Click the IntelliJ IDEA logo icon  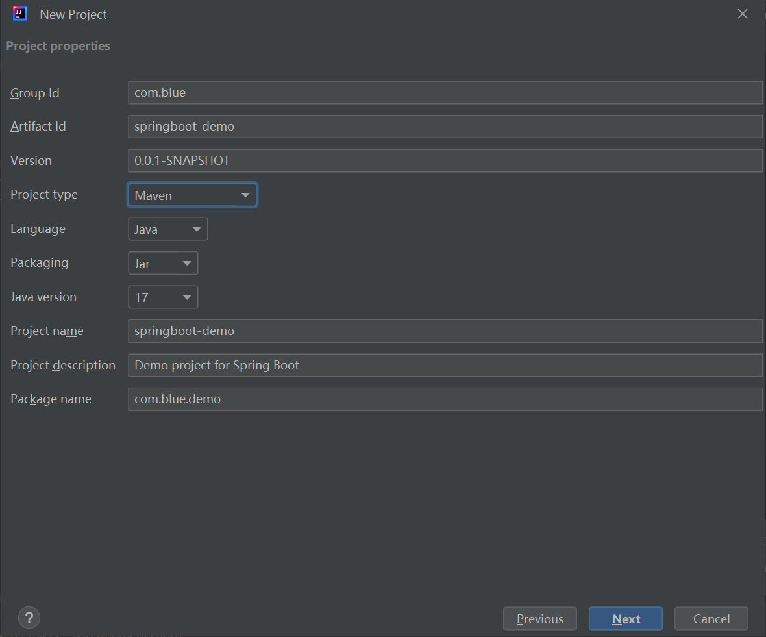pos(20,14)
